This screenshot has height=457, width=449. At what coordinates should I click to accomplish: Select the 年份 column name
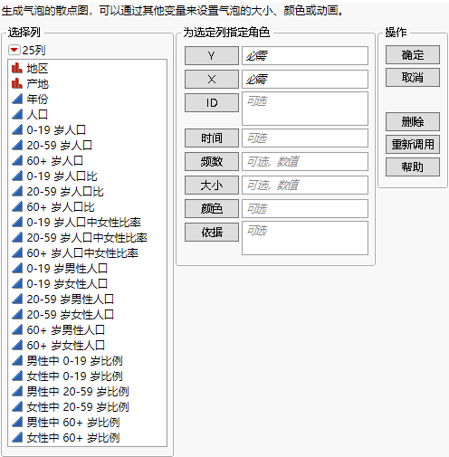(x=37, y=99)
